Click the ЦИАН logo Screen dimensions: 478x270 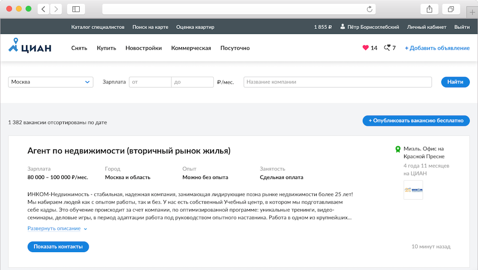point(29,46)
